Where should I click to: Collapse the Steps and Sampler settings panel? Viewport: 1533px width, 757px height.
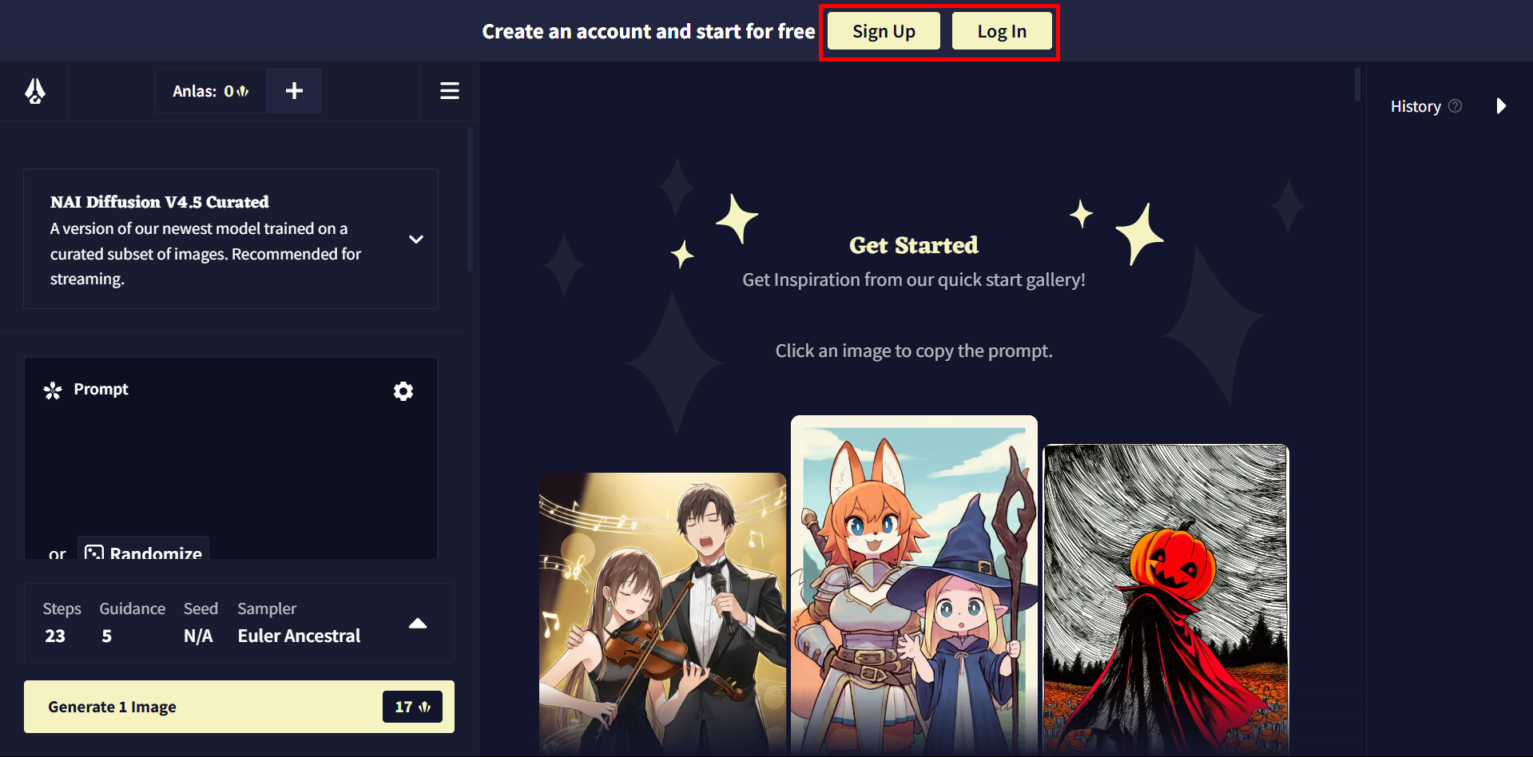pos(418,624)
